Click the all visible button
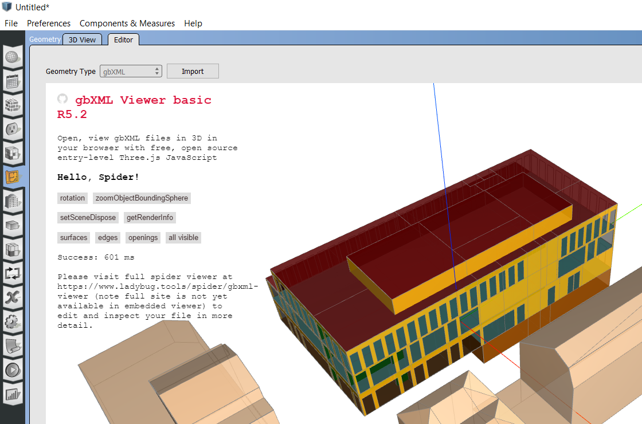 point(183,238)
